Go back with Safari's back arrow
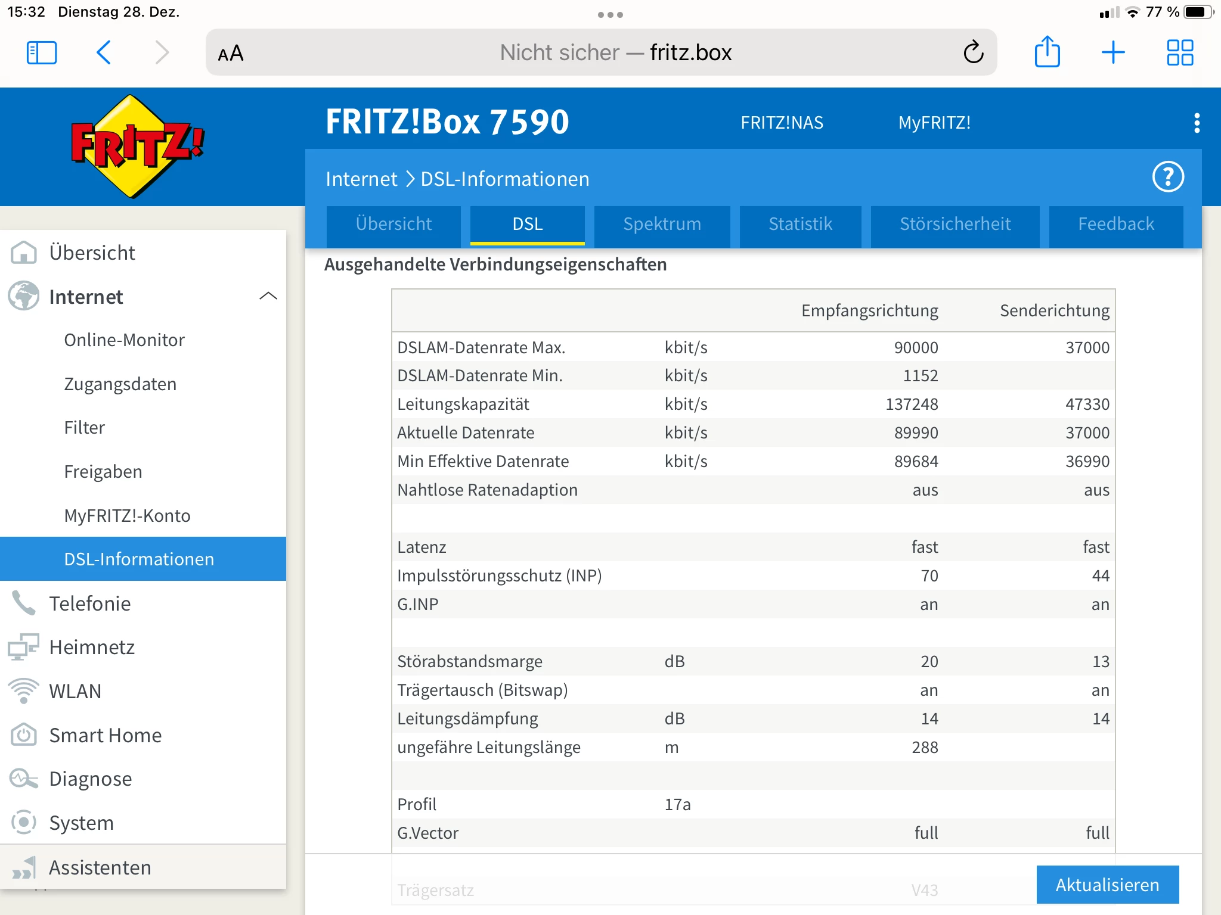This screenshot has width=1221, height=915. coord(104,52)
